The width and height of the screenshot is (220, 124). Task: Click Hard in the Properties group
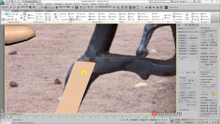203,14
